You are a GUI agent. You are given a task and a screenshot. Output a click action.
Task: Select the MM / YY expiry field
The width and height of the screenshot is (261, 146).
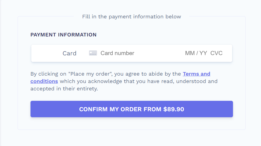(x=196, y=53)
